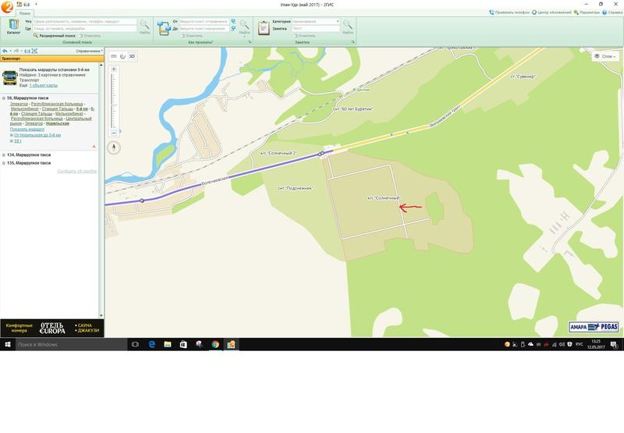Click the Найти magnifier in Как проехать
The width and height of the screenshot is (624, 433).
pyautogui.click(x=244, y=27)
